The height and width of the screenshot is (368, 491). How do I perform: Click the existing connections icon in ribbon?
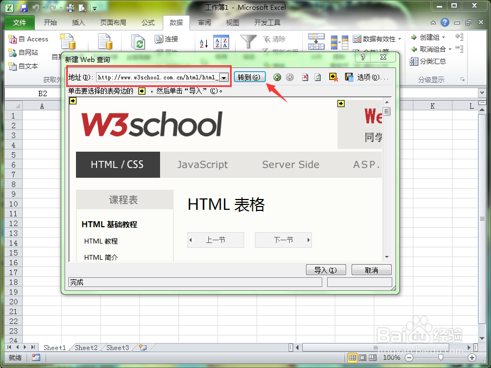click(105, 42)
